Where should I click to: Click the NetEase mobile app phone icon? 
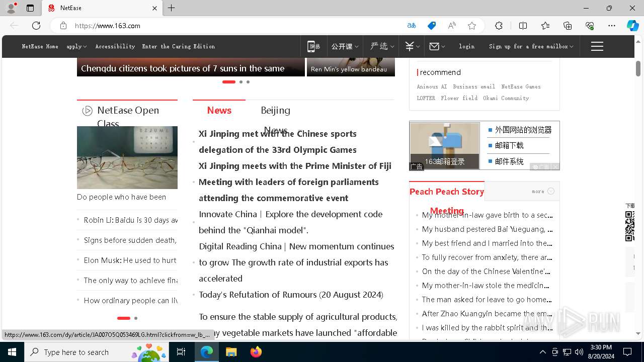point(314,46)
